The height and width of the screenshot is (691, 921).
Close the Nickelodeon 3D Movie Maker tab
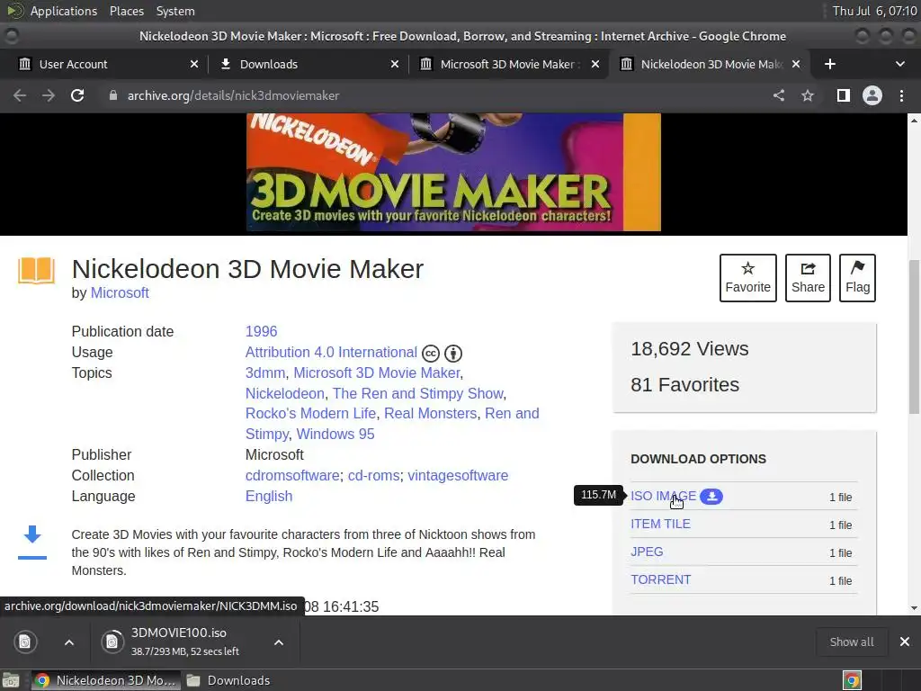(796, 64)
